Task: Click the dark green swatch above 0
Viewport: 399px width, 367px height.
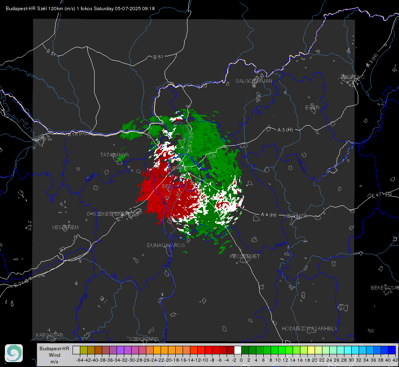Action: (x=245, y=350)
